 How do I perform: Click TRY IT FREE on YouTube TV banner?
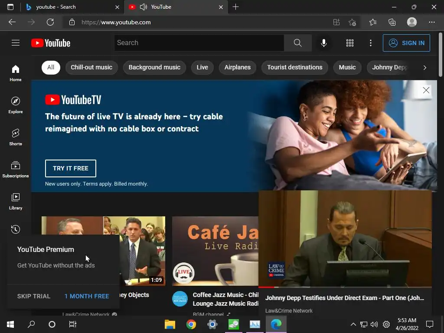[71, 168]
